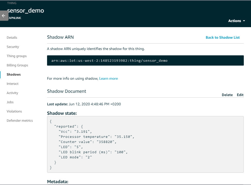View the Activity section
The width and height of the screenshot is (251, 185).
click(12, 93)
